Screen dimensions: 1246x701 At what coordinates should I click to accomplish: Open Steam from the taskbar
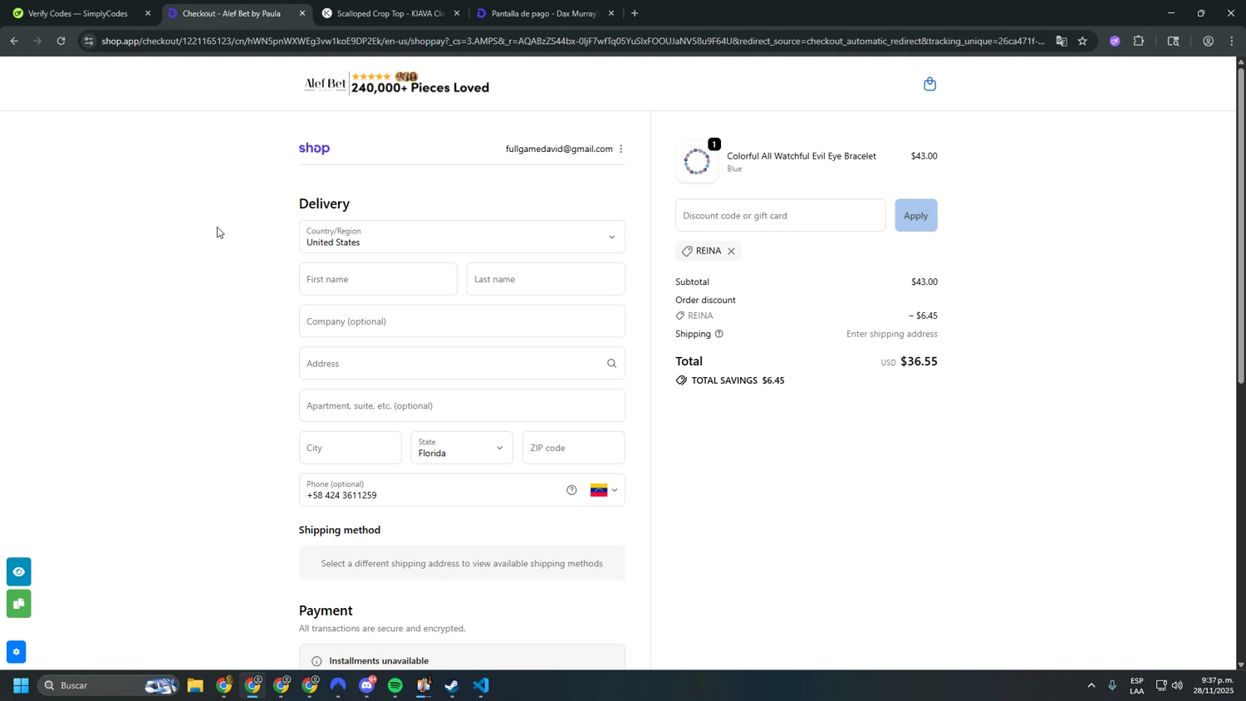coord(452,686)
